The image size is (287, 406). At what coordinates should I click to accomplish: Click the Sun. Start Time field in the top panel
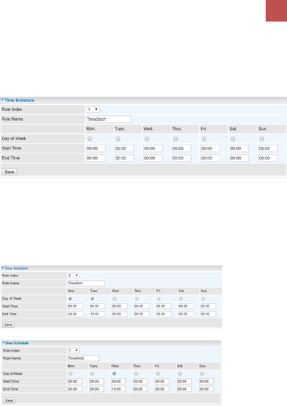(268, 149)
